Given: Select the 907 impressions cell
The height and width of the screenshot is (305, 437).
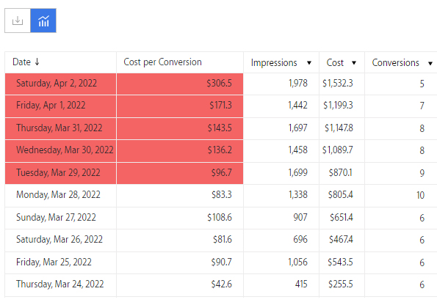Looking at the screenshot, I should [x=281, y=218].
